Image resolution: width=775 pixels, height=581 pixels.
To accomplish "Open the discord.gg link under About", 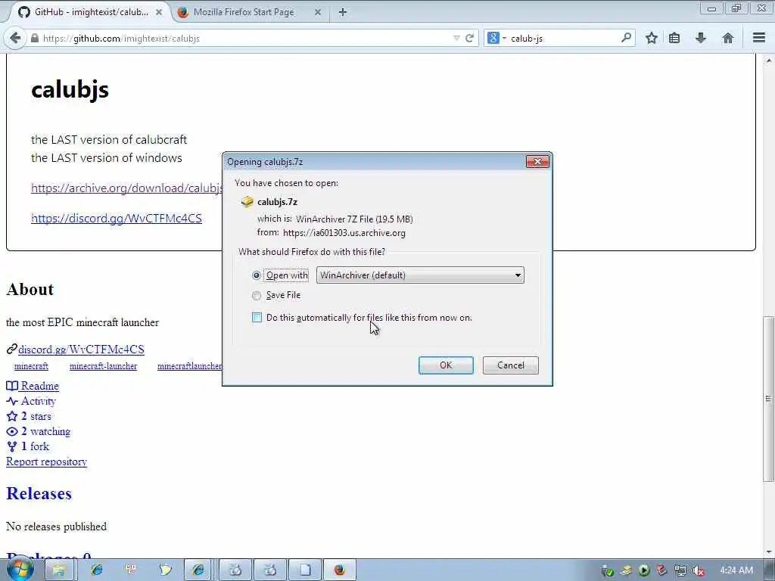I will [81, 350].
